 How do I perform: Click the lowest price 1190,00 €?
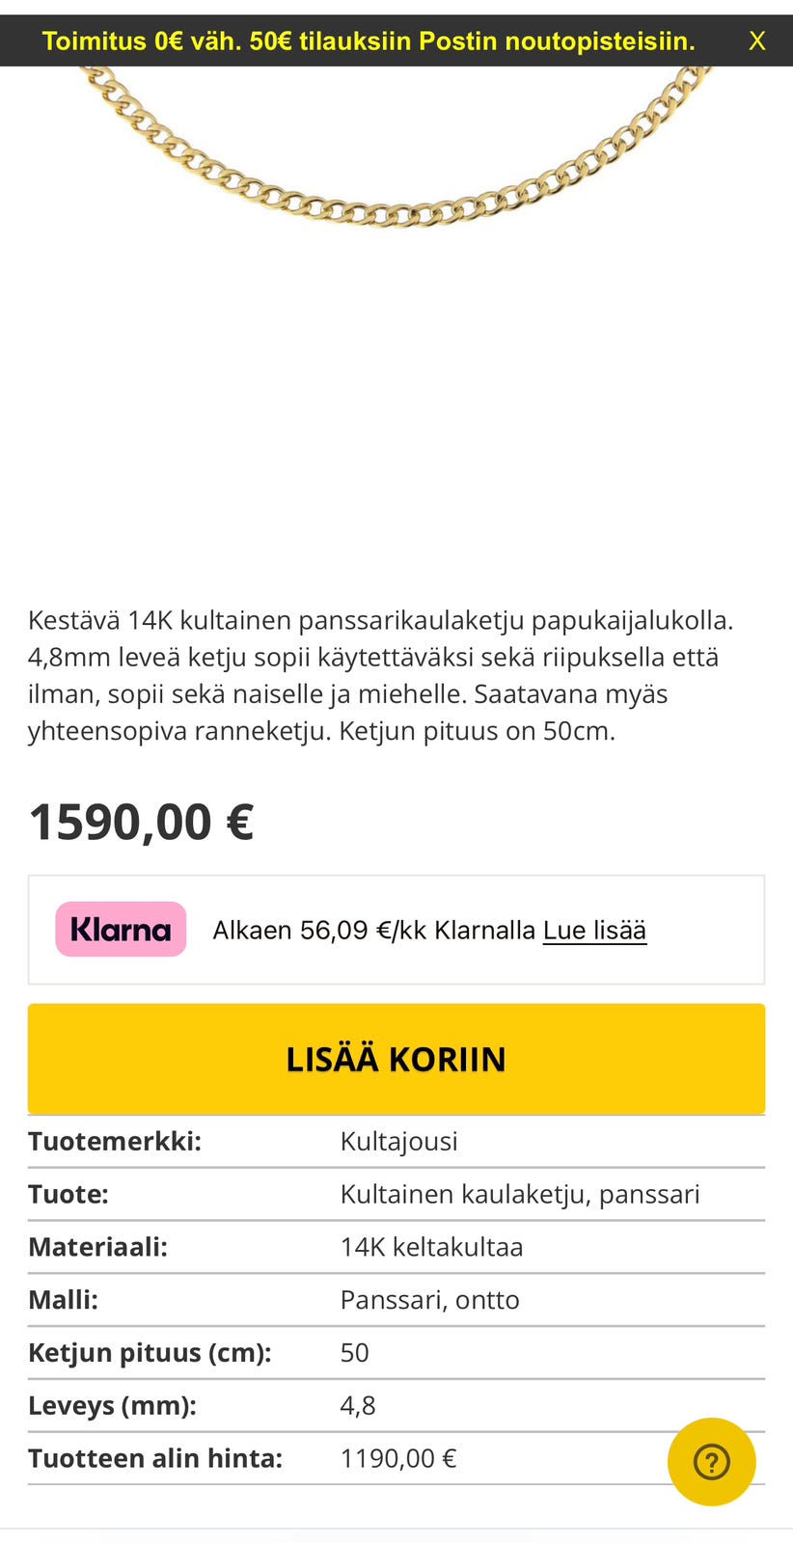coord(397,1458)
